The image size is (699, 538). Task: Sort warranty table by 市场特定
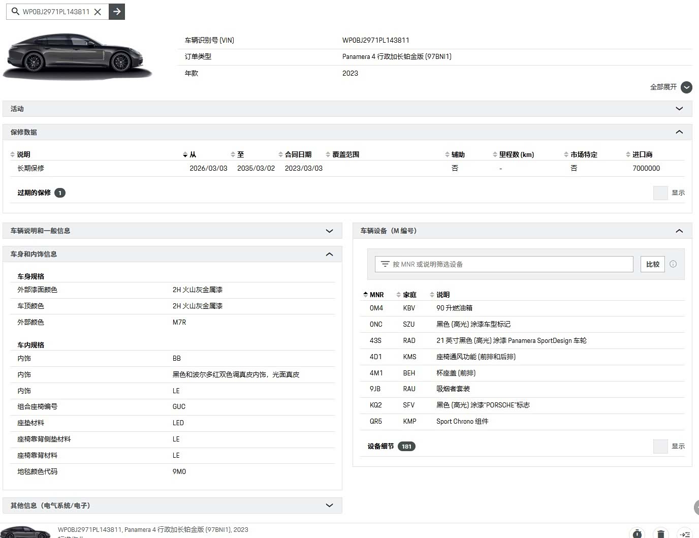(x=581, y=154)
